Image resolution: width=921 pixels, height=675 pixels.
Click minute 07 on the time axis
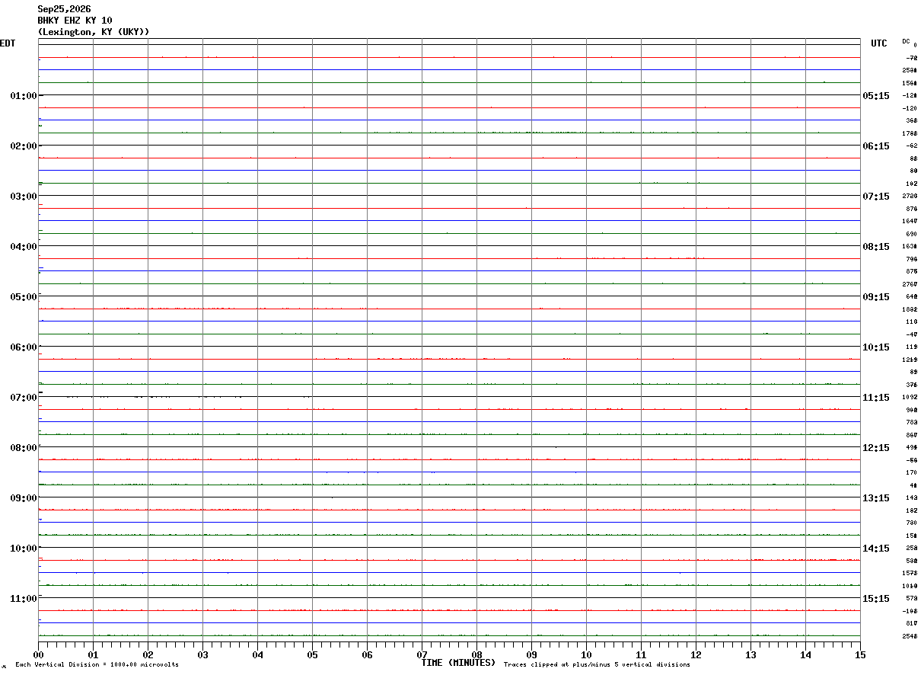tap(422, 654)
